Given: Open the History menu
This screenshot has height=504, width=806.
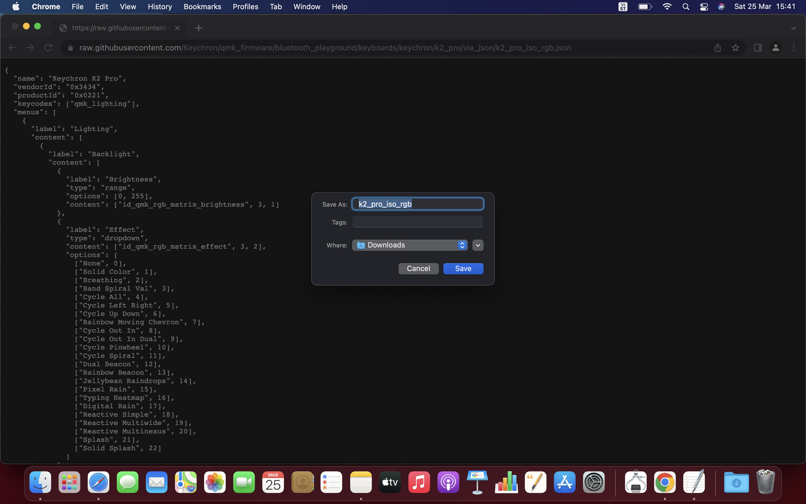Looking at the screenshot, I should click(x=159, y=7).
